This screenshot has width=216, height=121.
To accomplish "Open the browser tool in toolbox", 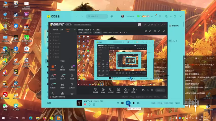I will tap(72, 77).
